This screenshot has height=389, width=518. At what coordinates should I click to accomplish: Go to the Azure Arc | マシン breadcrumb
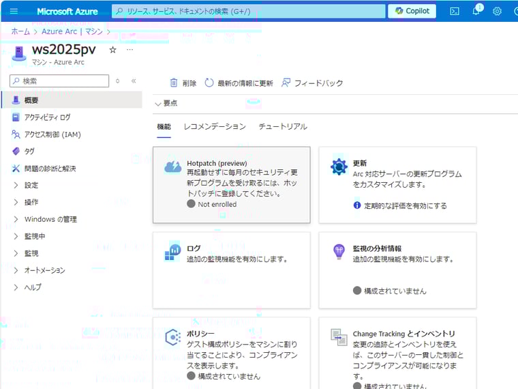tap(72, 31)
